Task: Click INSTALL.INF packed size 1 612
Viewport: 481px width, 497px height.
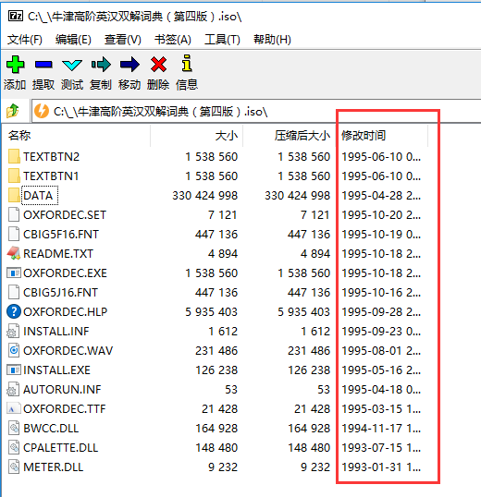Action: click(x=315, y=332)
